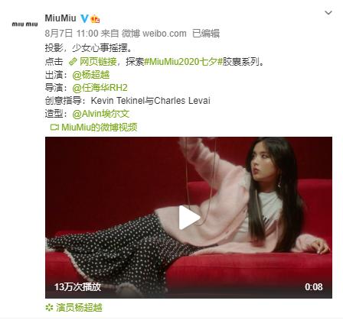This screenshot has width=343, height=320.
Task: Visit @杨超越 profile mention
Action: pos(91,75)
